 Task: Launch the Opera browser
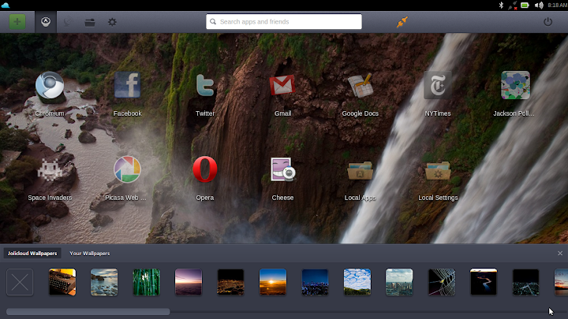point(205,170)
